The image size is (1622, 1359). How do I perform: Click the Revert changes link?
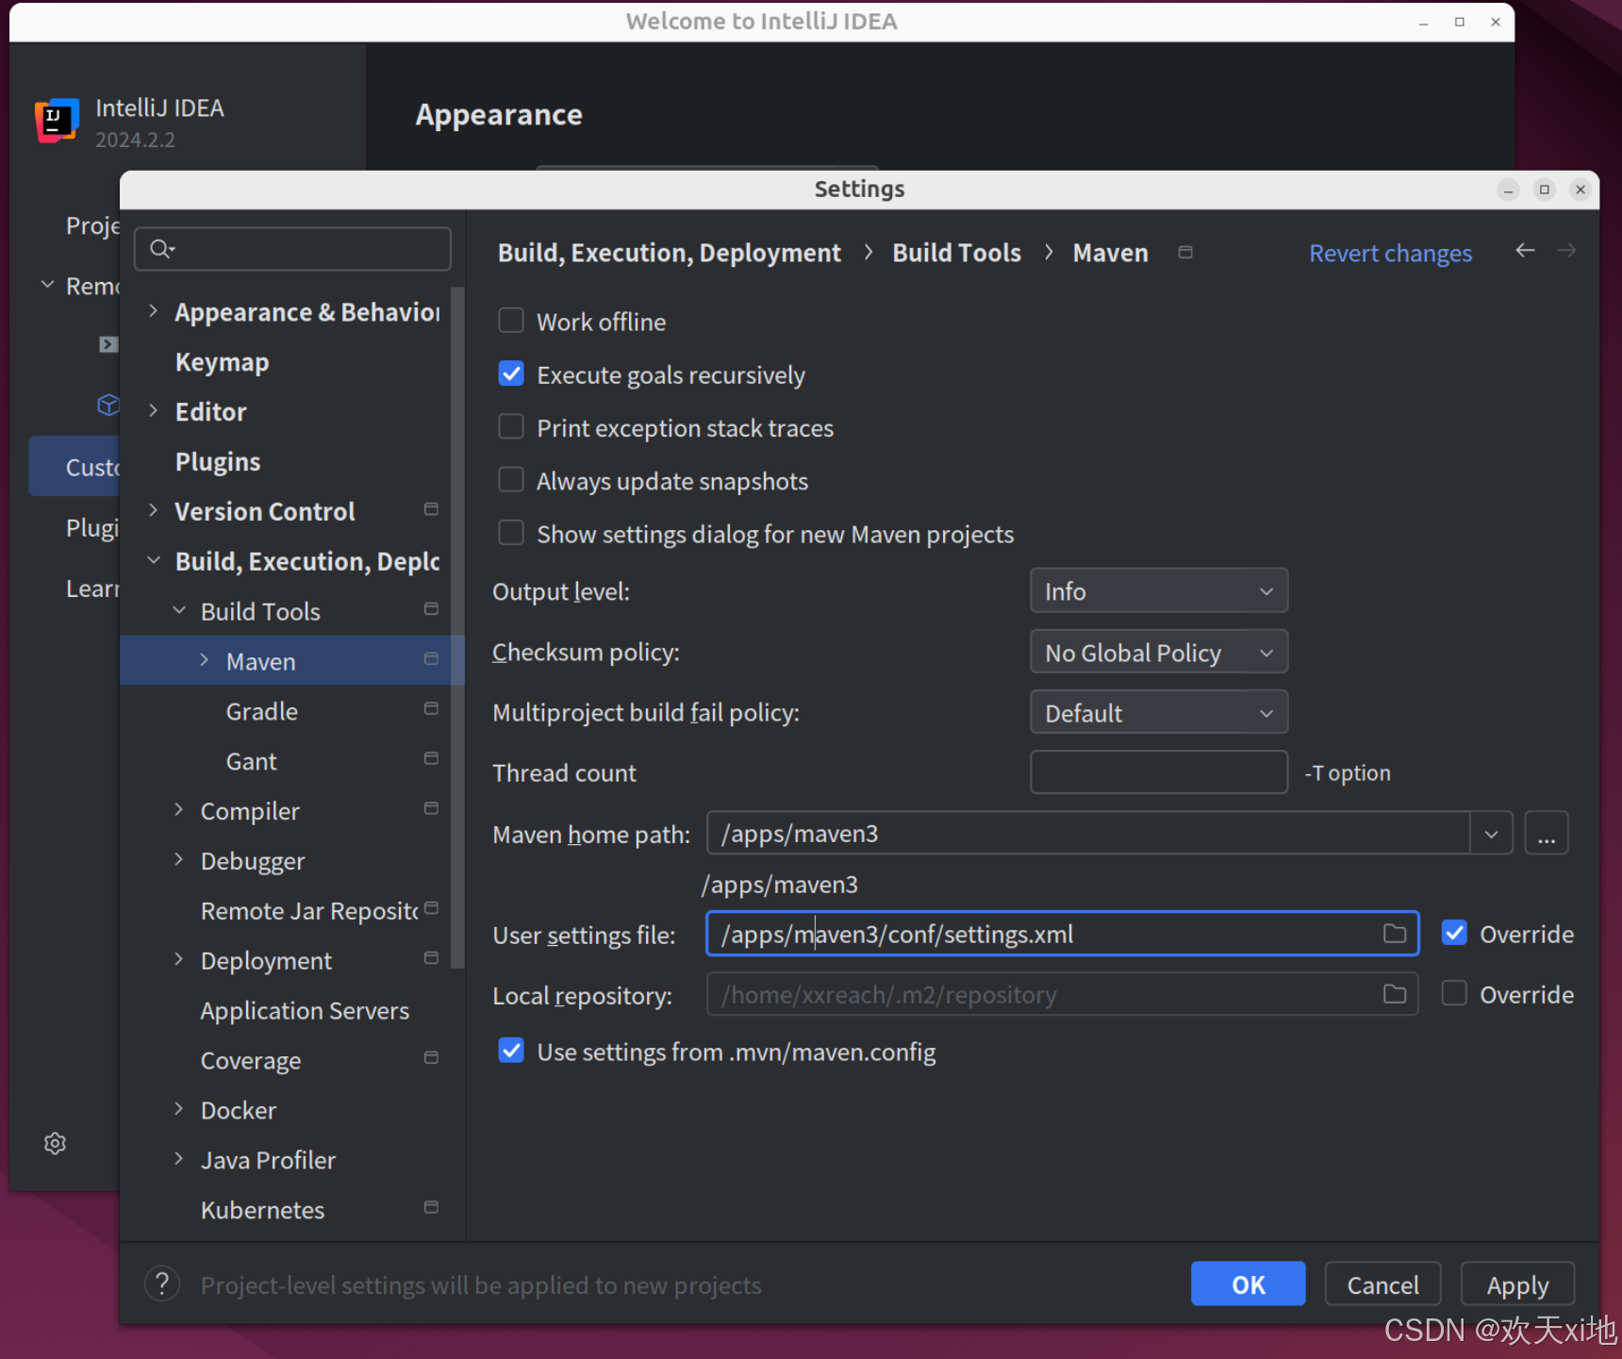[1390, 253]
